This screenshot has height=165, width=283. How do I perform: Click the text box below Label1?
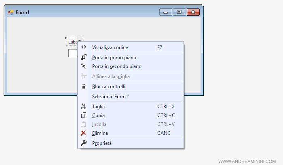(x=73, y=53)
